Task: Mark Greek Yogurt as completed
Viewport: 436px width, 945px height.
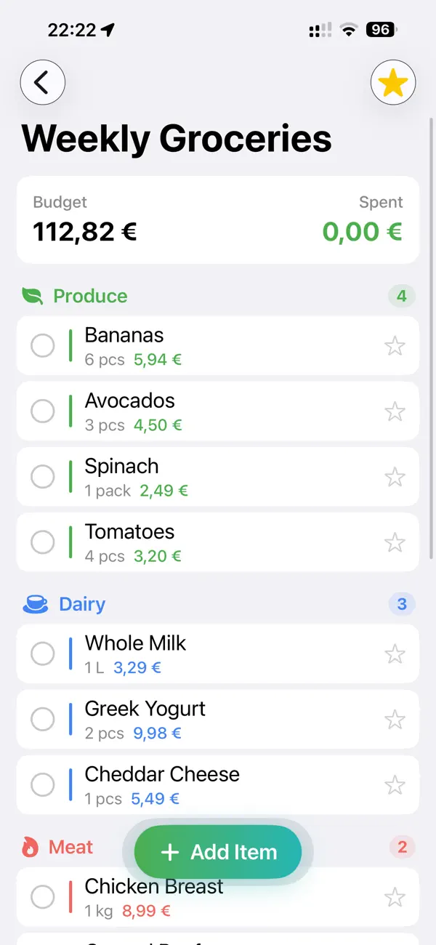Action: [43, 719]
